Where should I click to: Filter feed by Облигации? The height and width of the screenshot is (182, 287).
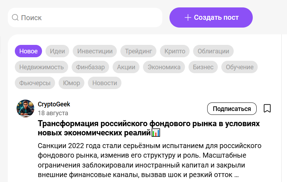pyautogui.click(x=213, y=51)
